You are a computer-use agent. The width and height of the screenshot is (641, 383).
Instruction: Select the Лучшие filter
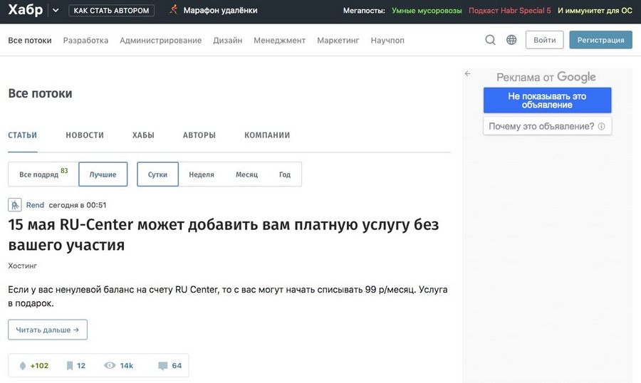coord(103,174)
